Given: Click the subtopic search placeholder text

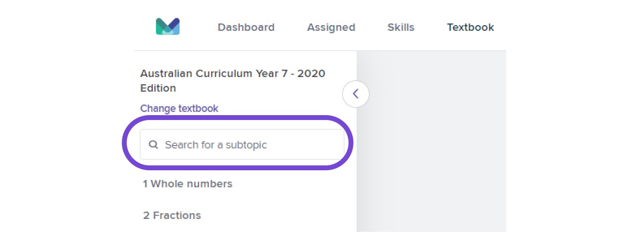Looking at the screenshot, I should click(216, 145).
